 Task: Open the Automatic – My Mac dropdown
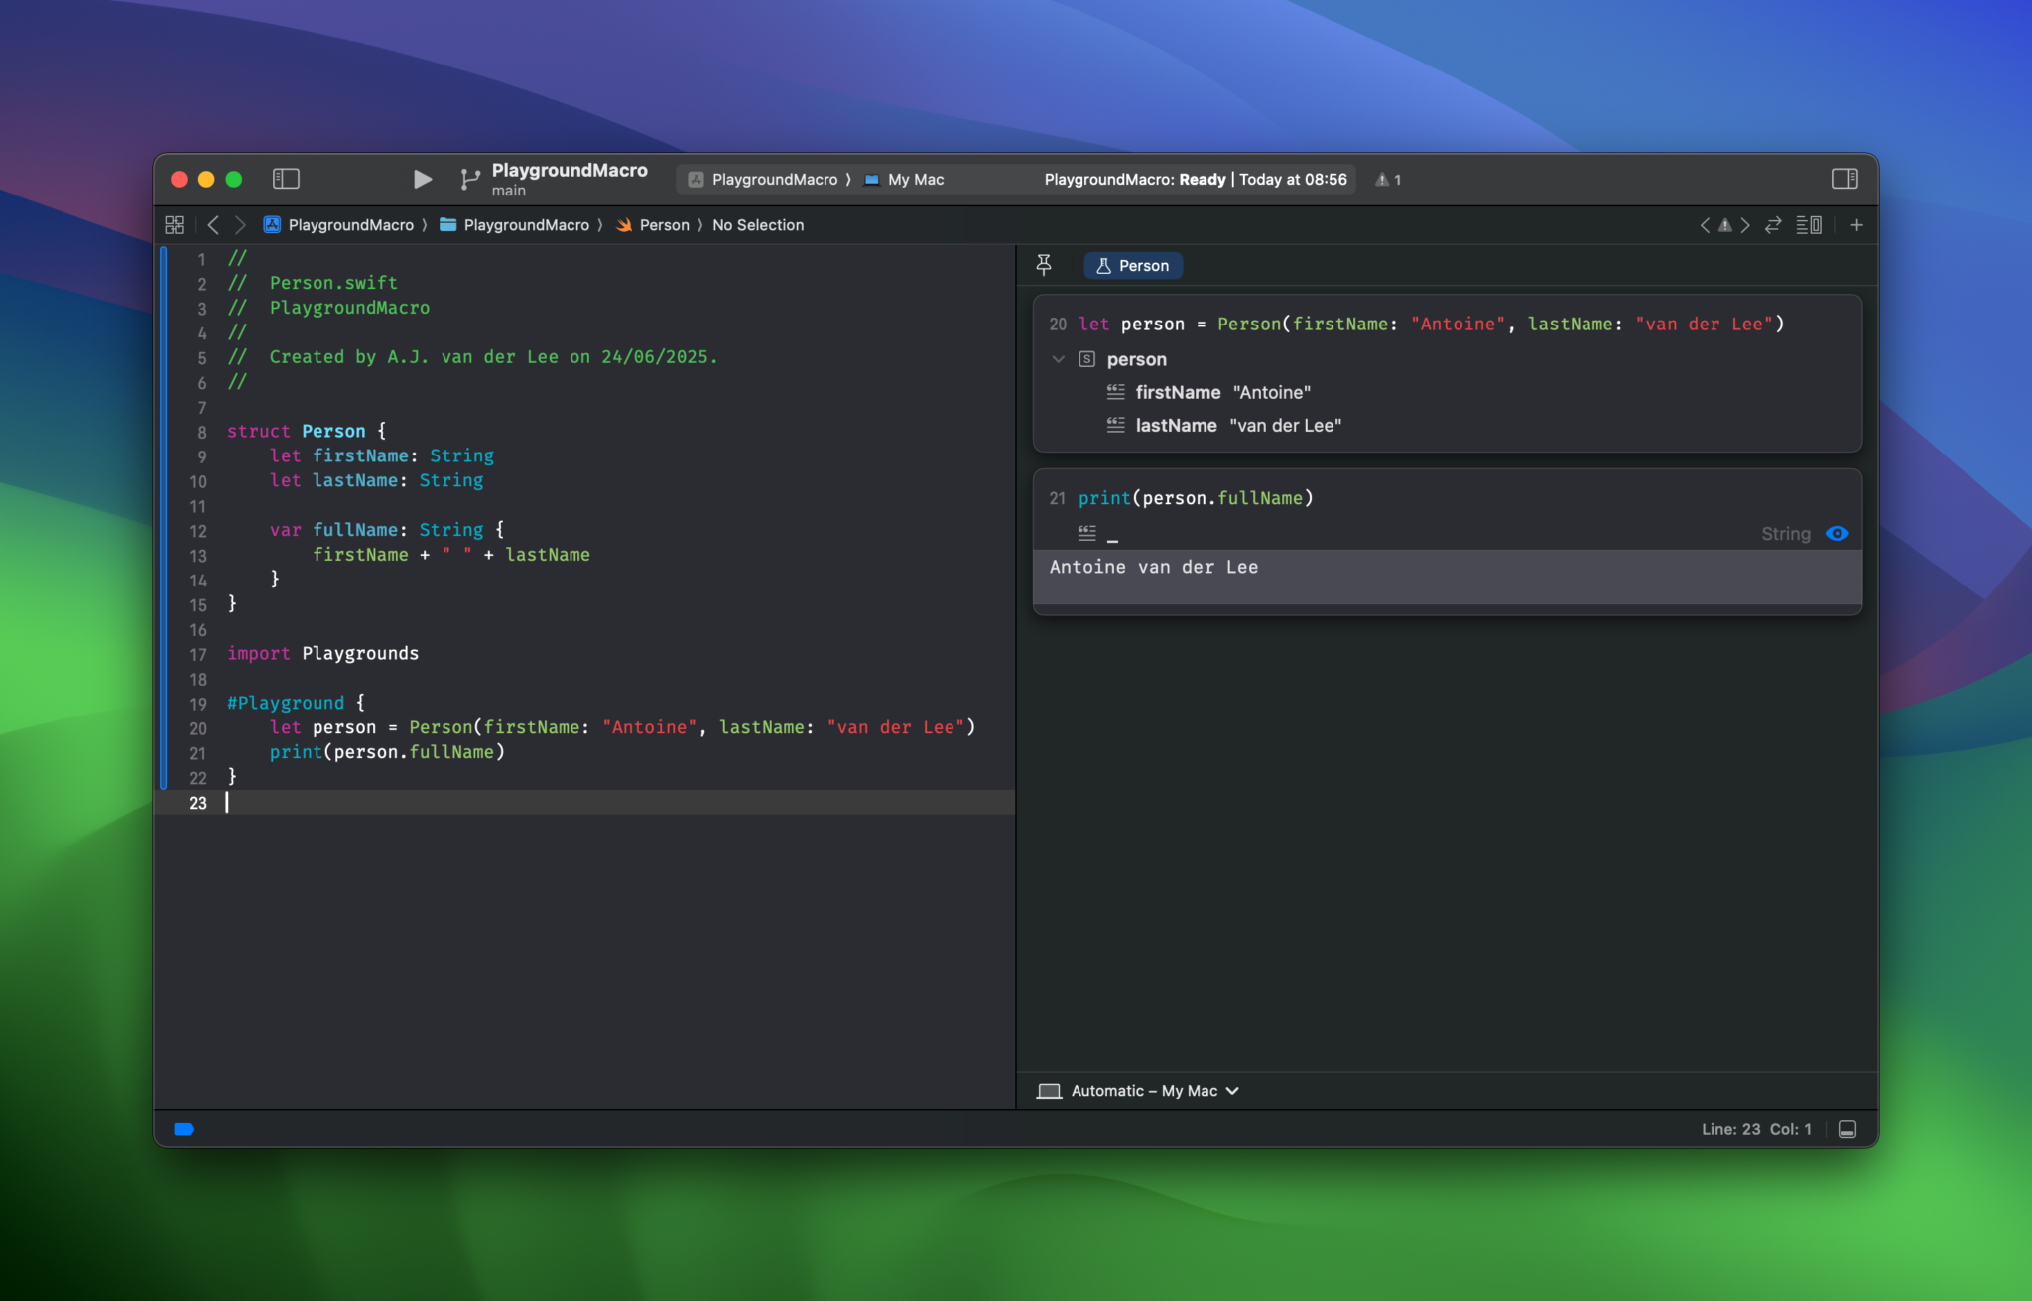[1139, 1090]
